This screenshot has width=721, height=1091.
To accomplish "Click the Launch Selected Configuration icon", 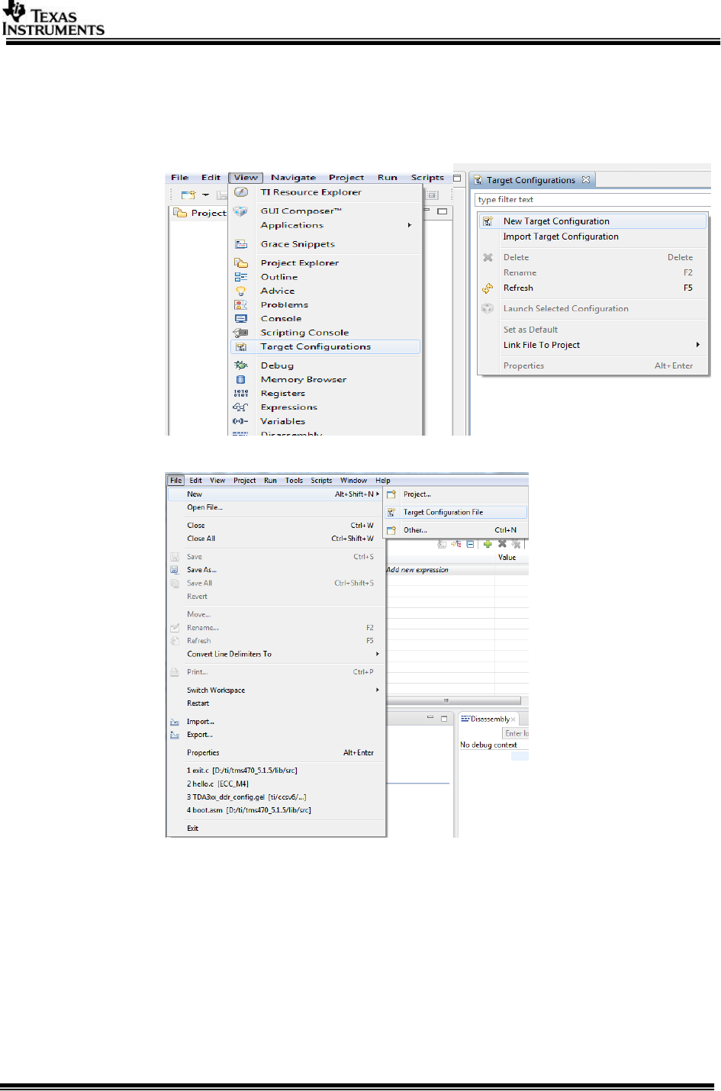I will pyautogui.click(x=488, y=309).
